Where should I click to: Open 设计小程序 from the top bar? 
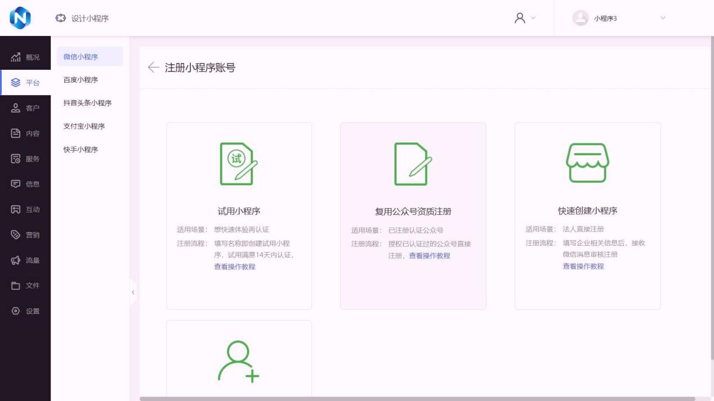[82, 19]
